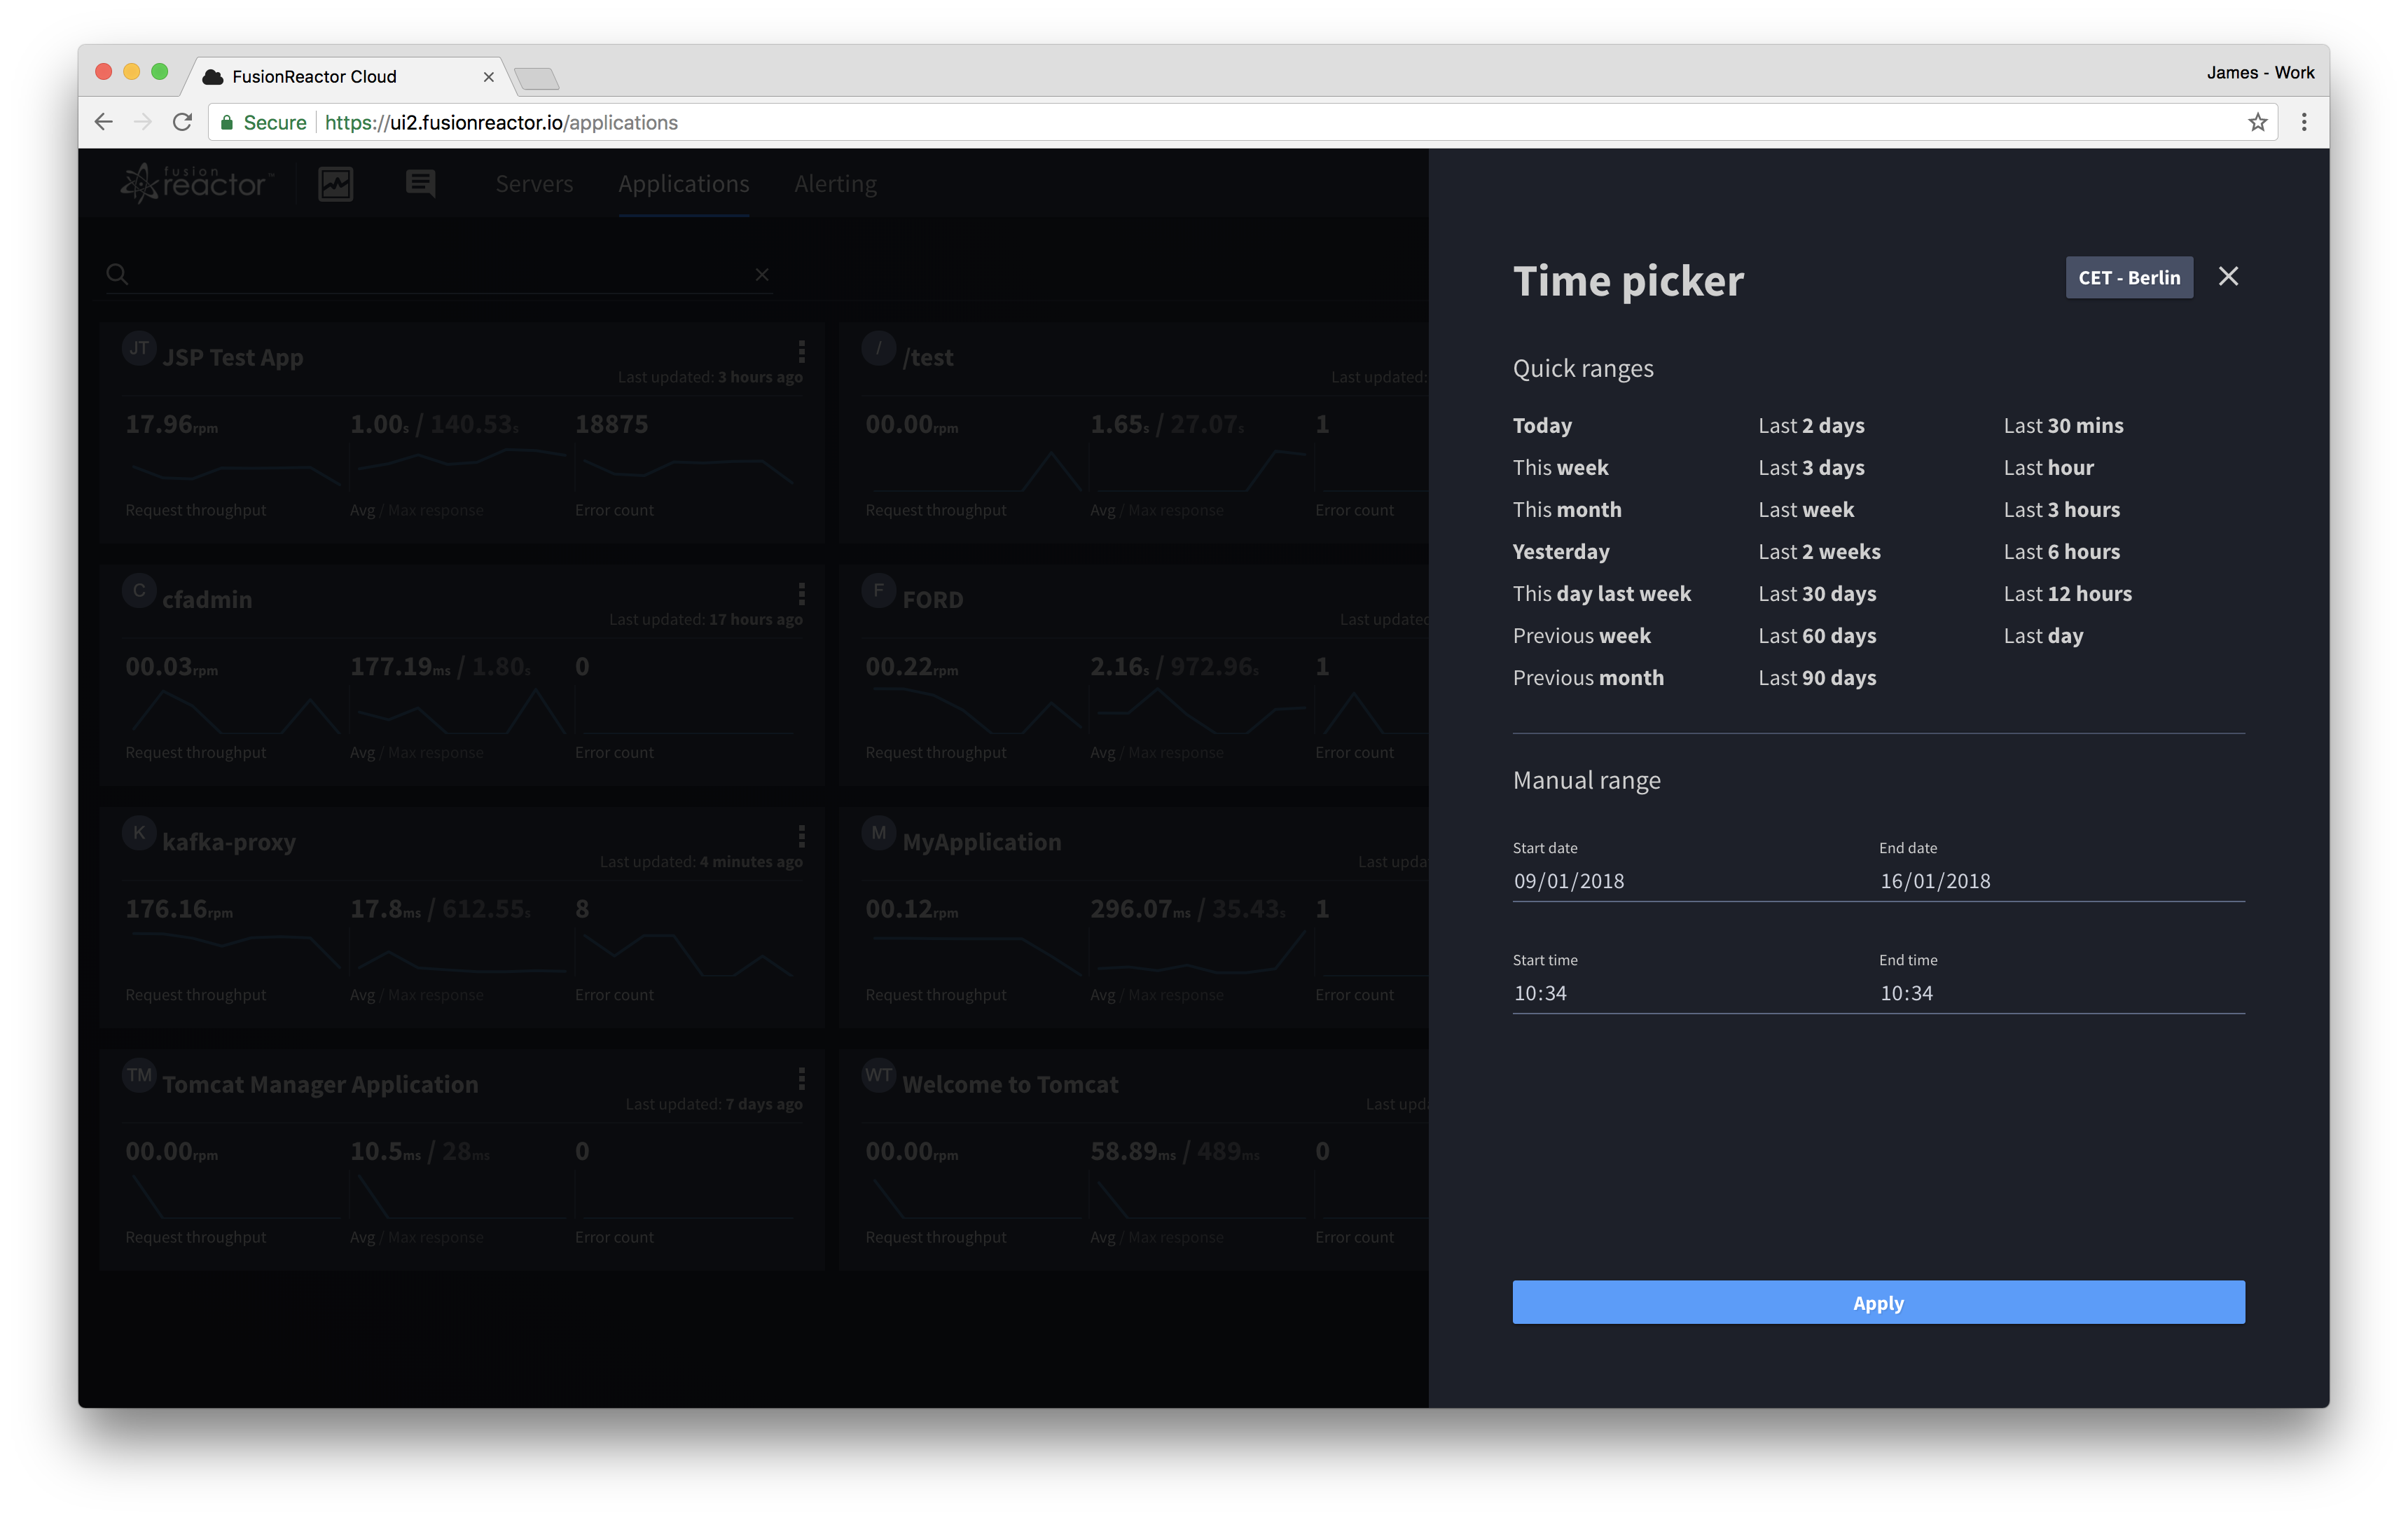Click the browser address bar URL
This screenshot has width=2408, height=1520.
[x=501, y=122]
